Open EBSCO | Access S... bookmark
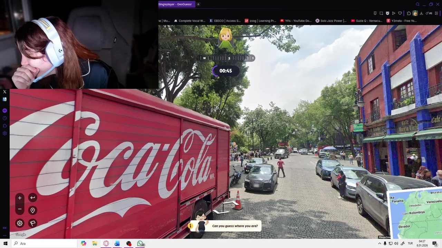 [225, 21]
